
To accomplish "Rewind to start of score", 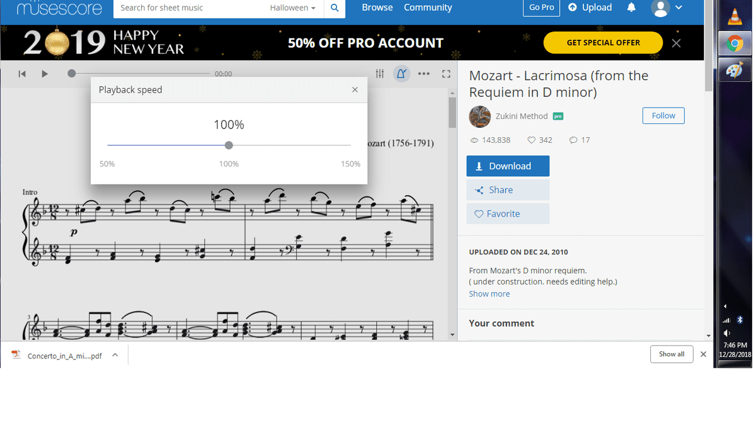I will (x=22, y=74).
